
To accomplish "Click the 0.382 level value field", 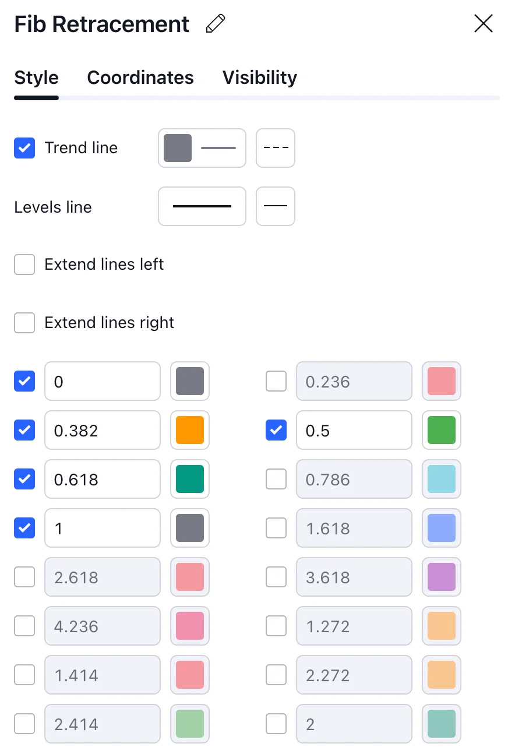I will (x=103, y=430).
